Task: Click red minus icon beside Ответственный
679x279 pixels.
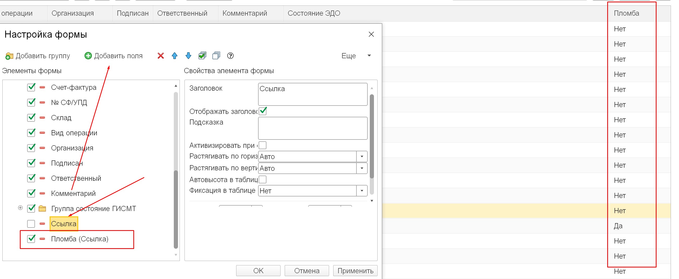Action: coord(42,178)
